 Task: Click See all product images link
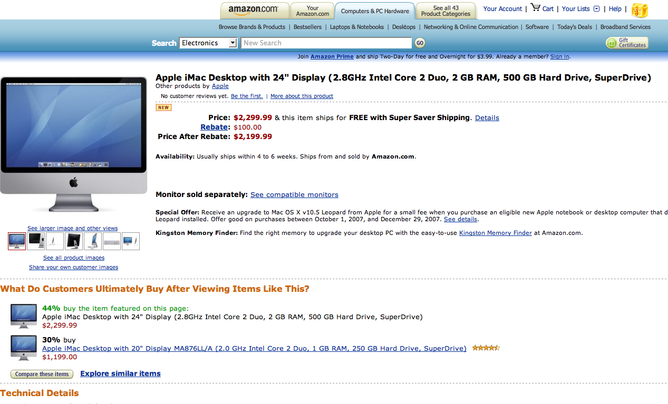(74, 258)
